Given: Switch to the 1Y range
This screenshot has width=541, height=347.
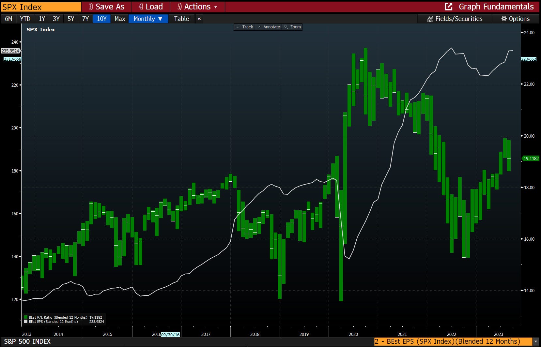Looking at the screenshot, I should pyautogui.click(x=42, y=19).
